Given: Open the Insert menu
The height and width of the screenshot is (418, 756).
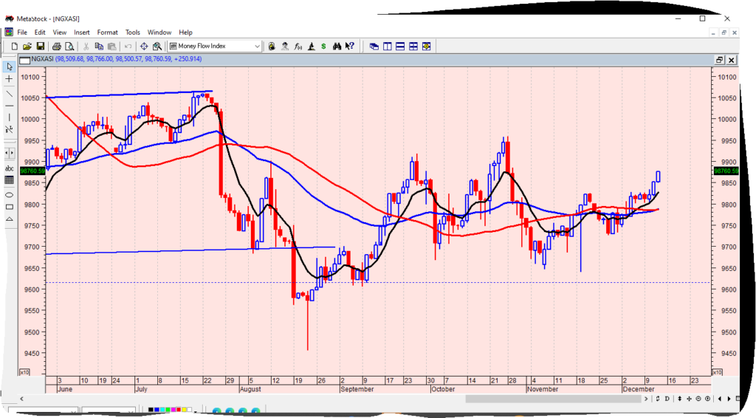Looking at the screenshot, I should (x=82, y=32).
